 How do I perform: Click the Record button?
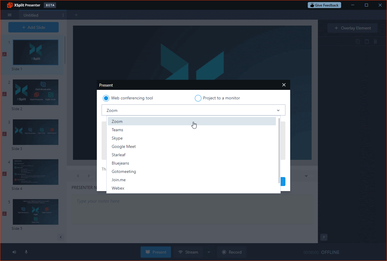coord(231,252)
